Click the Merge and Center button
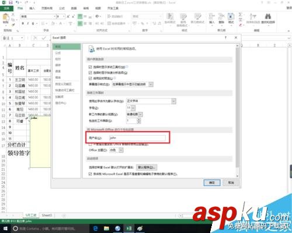 [x=117, y=23]
